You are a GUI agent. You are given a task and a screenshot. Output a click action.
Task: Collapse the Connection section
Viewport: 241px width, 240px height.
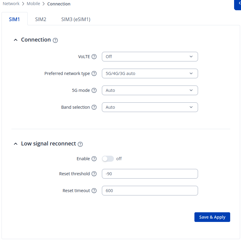(x=16, y=40)
